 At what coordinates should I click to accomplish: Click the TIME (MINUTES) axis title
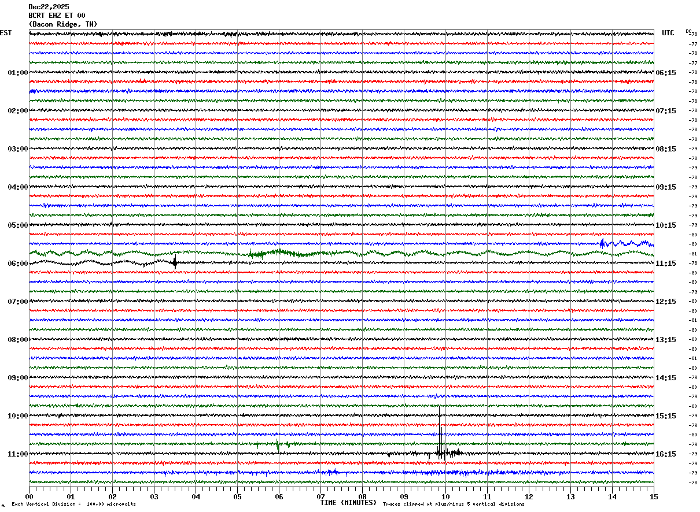348,503
